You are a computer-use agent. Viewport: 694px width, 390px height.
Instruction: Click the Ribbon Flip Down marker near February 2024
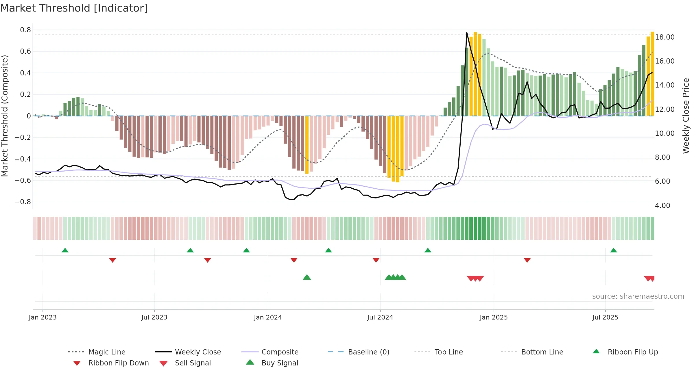[294, 260]
